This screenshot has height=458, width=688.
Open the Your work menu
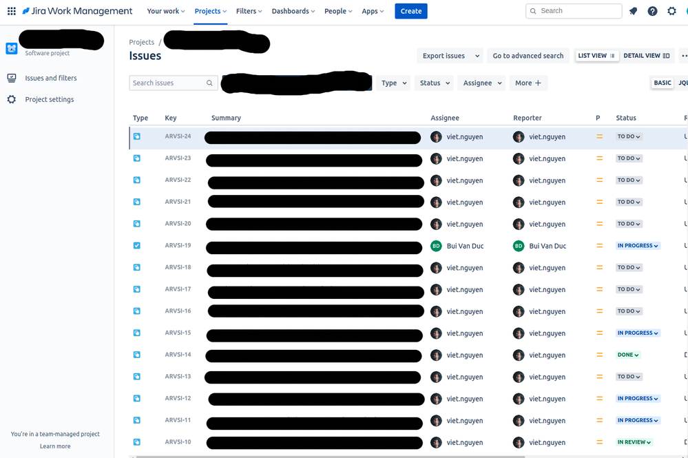(166, 11)
